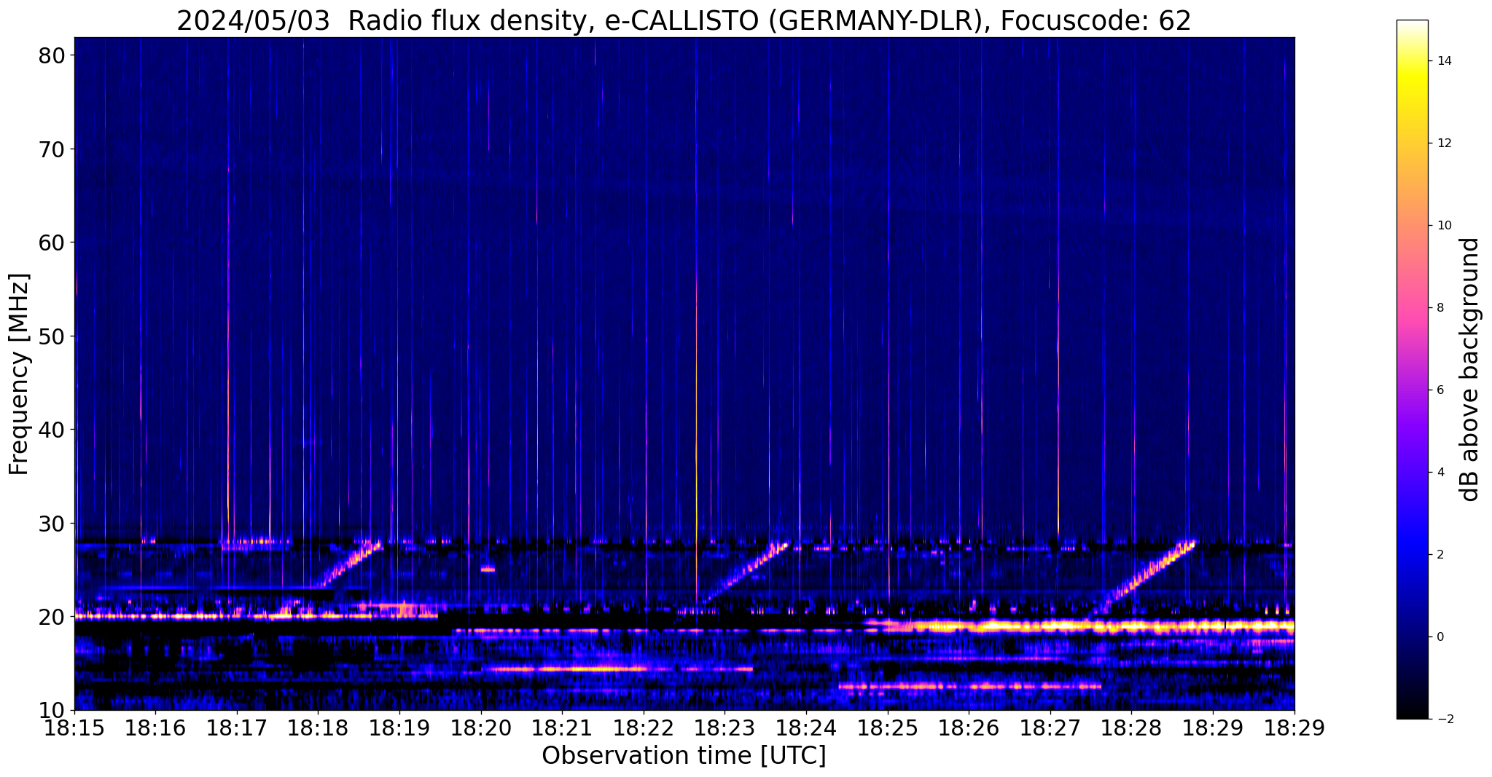Click the colorbar tick labeled 4
The image size is (1492, 777).
(1440, 473)
